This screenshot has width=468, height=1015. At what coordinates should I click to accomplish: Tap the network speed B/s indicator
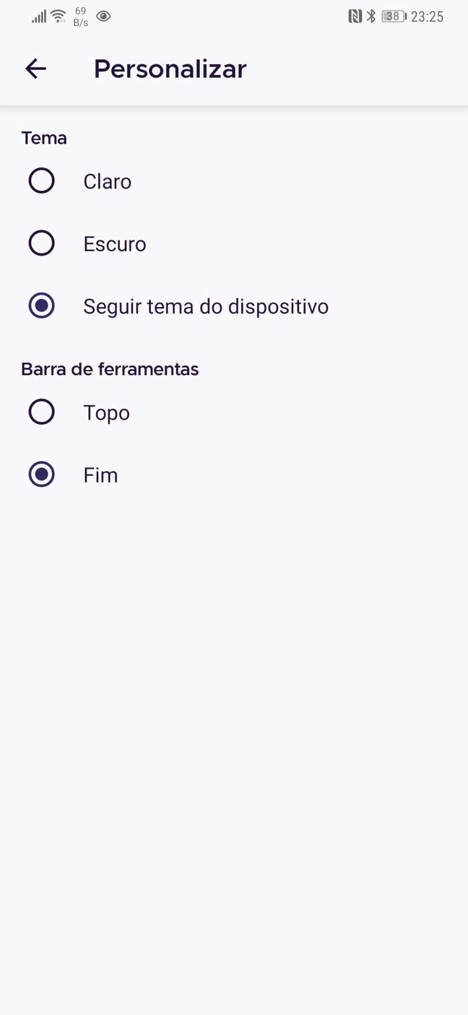[x=81, y=17]
